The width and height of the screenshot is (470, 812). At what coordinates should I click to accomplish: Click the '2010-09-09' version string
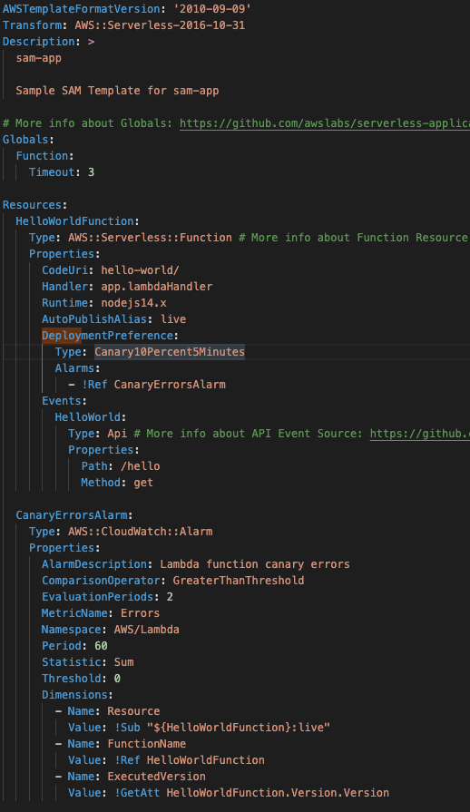(x=211, y=9)
